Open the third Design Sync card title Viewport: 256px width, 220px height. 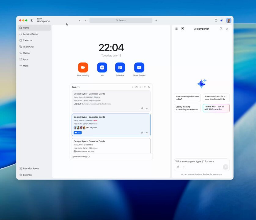[89, 141]
